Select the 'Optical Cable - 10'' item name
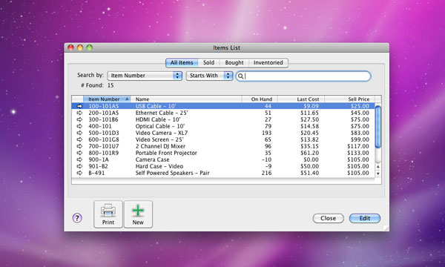The image size is (445, 267). 159,126
